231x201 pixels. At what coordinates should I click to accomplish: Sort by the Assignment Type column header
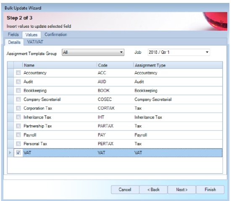click(x=178, y=65)
